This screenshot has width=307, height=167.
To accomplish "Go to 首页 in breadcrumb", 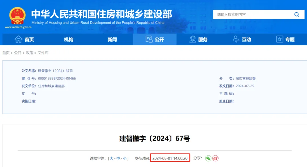I will (x=6, y=53).
